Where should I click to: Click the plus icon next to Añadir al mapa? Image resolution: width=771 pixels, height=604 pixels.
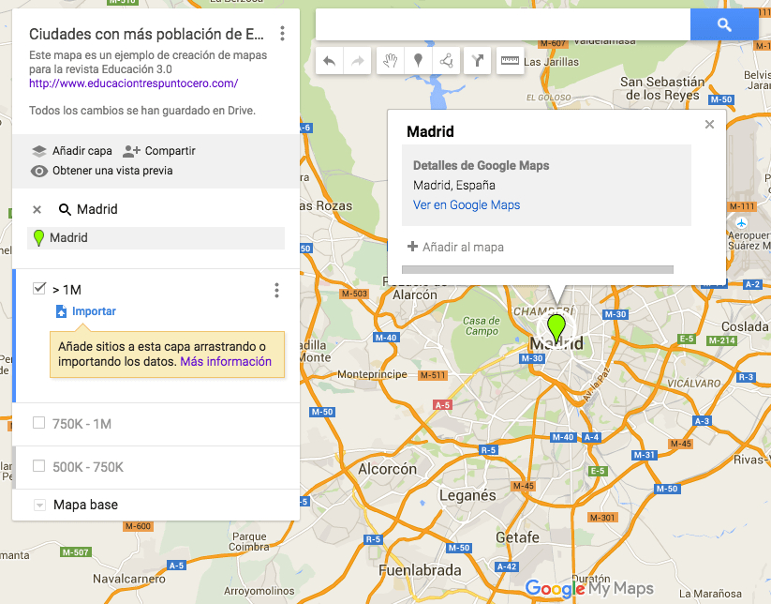[412, 246]
